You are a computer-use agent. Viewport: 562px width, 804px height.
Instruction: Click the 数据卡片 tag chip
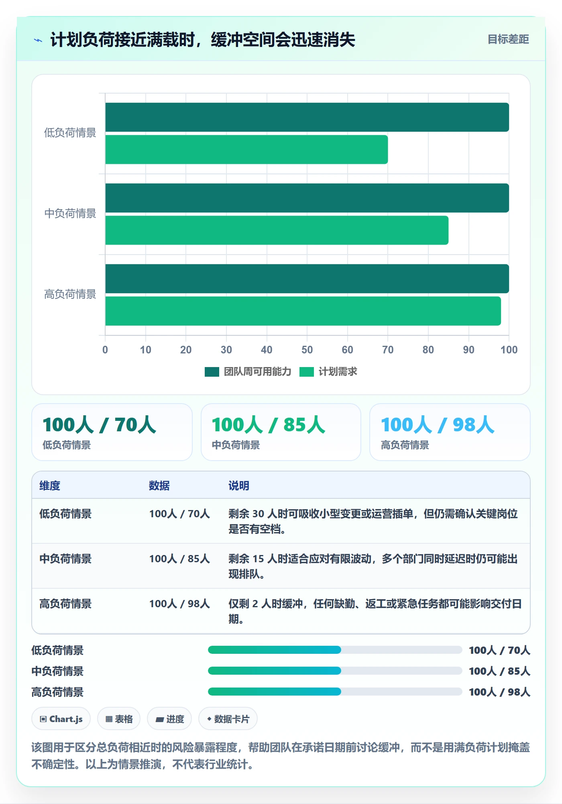(x=228, y=719)
